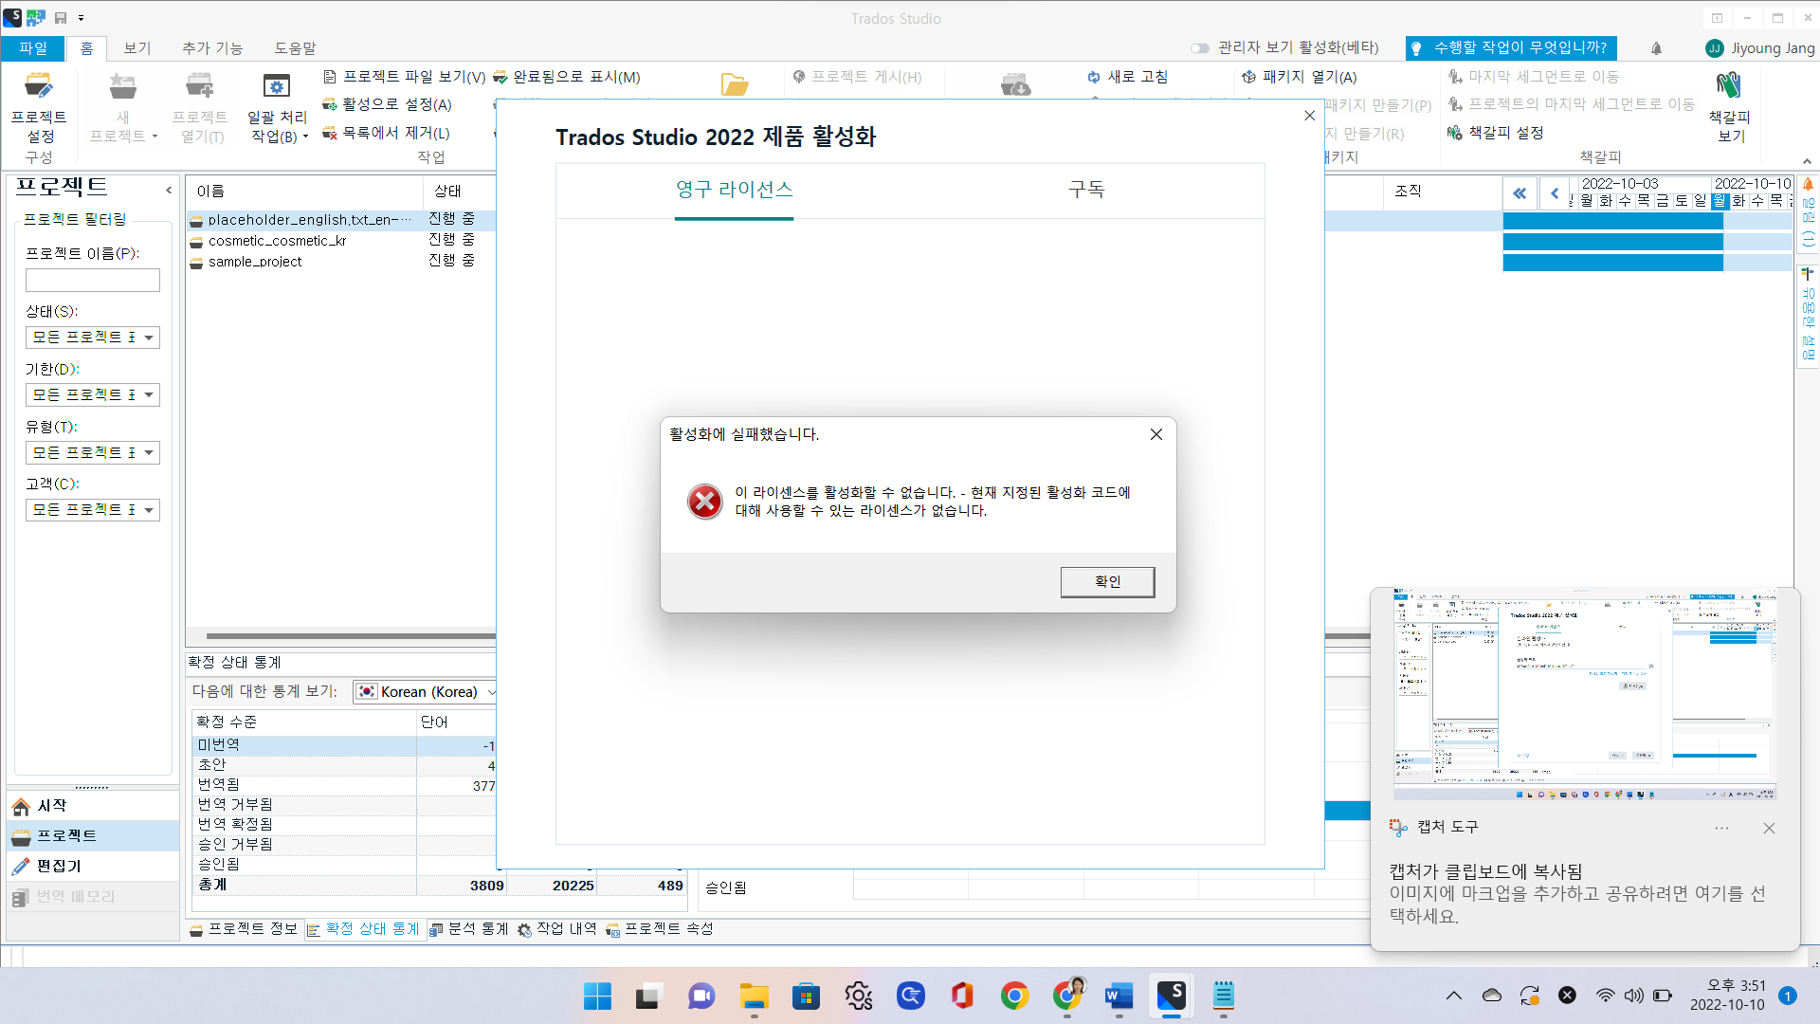Click the 상태 column header
The width and height of the screenshot is (1820, 1024).
pyautogui.click(x=459, y=192)
